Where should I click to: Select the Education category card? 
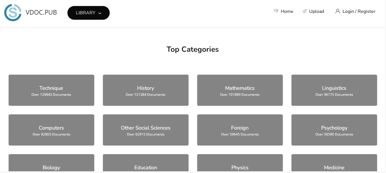pyautogui.click(x=145, y=164)
